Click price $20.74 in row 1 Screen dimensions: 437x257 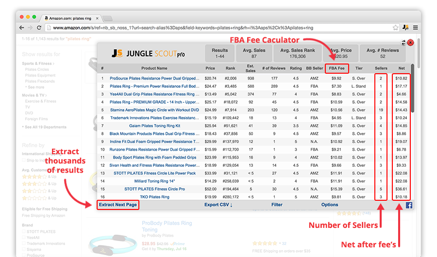[x=210, y=78]
